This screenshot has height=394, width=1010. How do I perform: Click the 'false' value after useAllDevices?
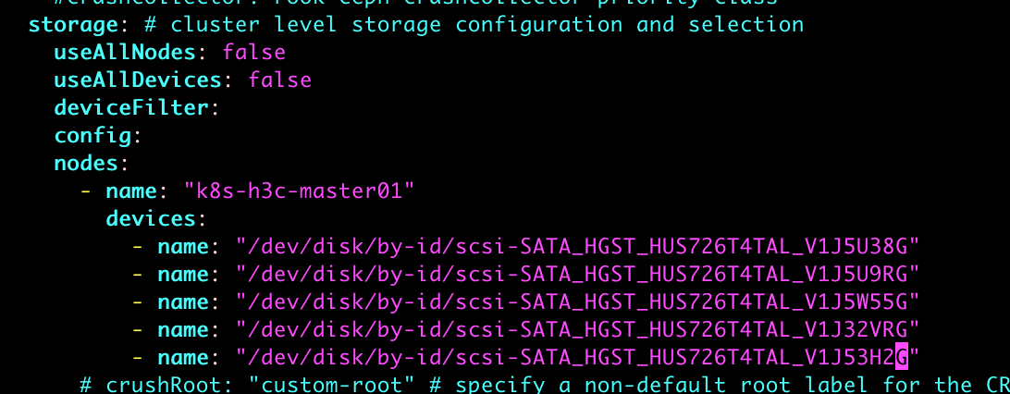280,80
